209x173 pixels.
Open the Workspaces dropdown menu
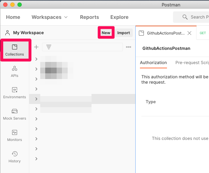coord(49,17)
